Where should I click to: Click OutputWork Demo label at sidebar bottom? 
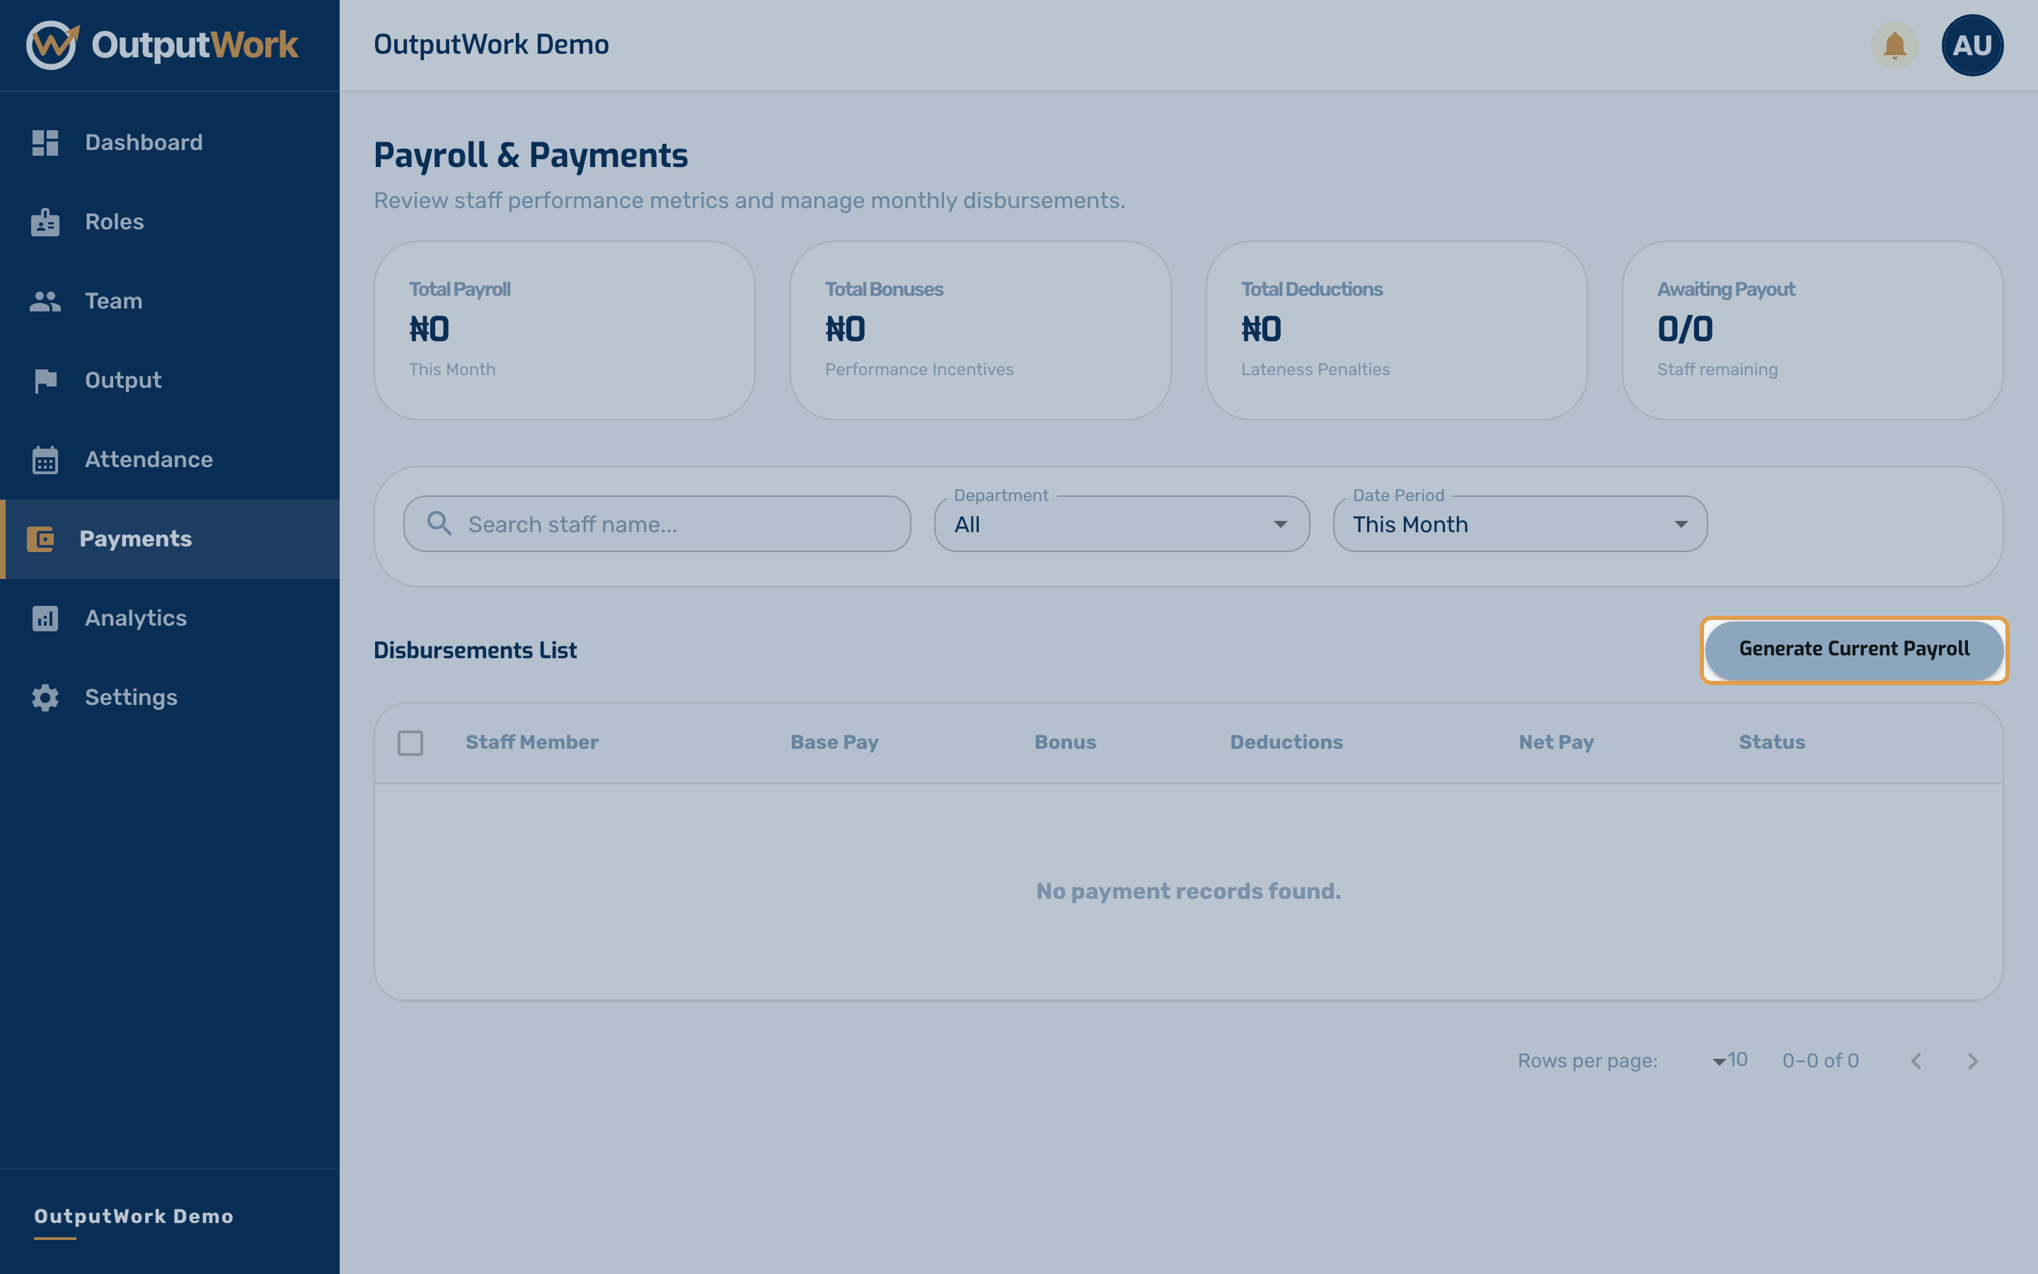point(134,1217)
